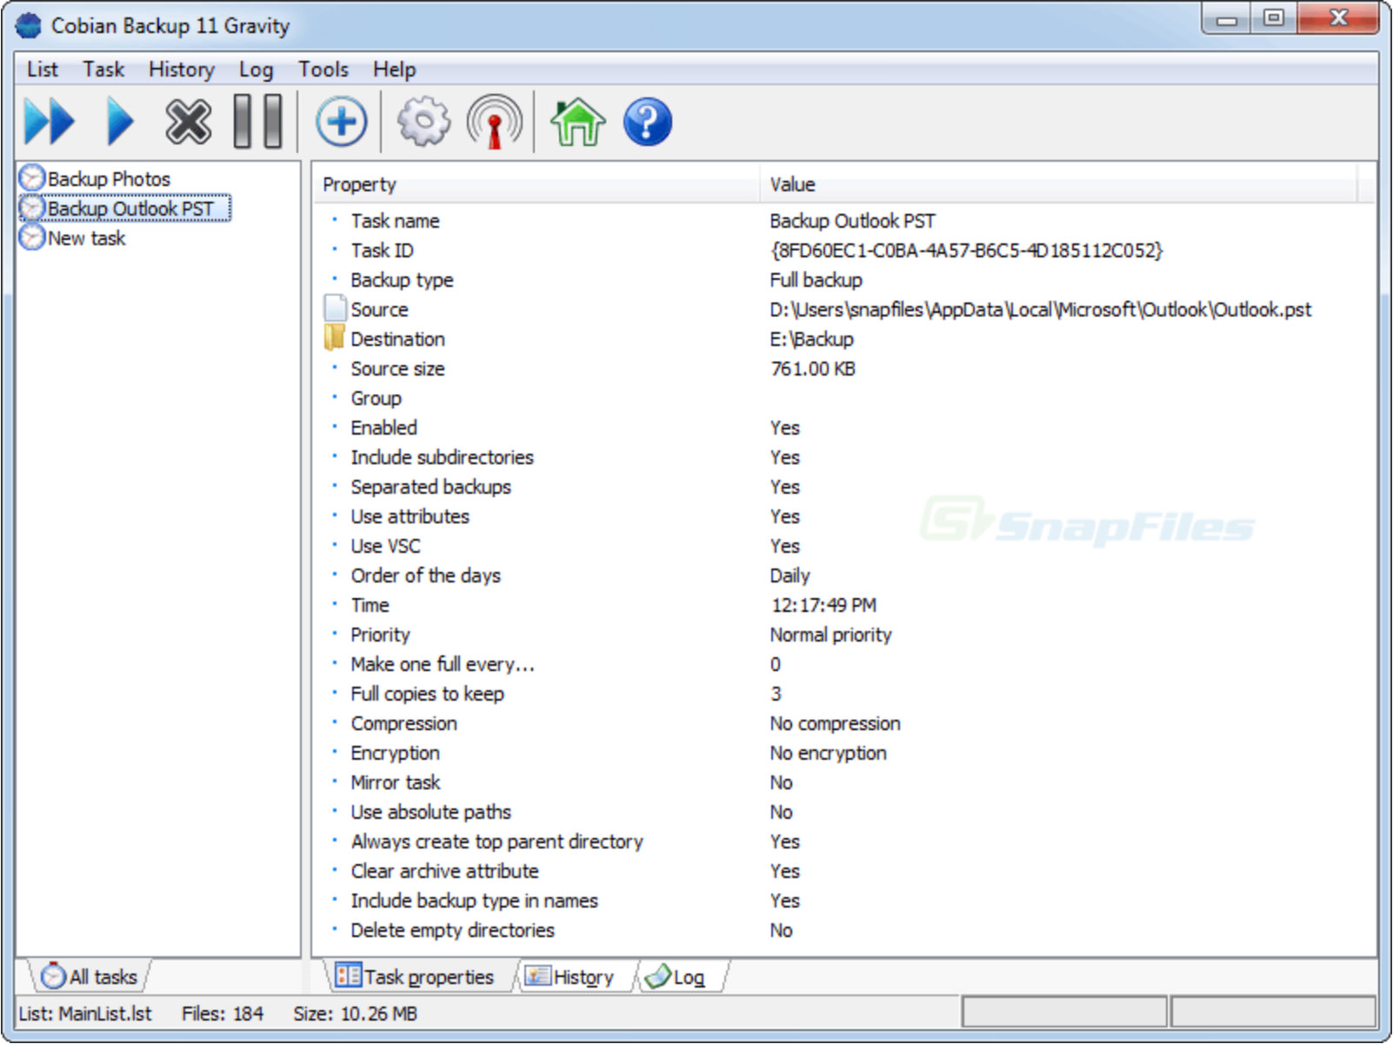
Task: Click the Task ID GUID value
Action: point(966,250)
